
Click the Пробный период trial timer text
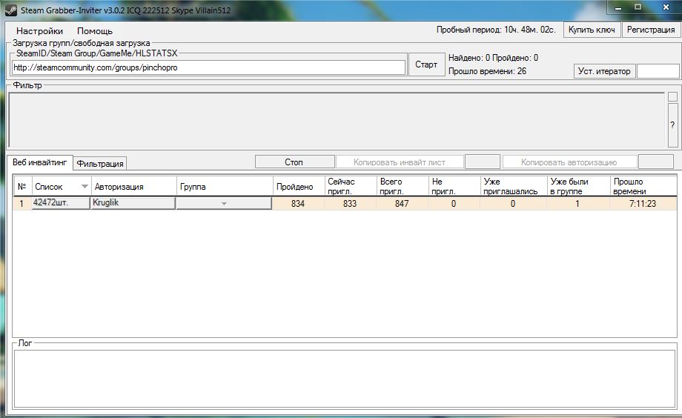point(496,30)
